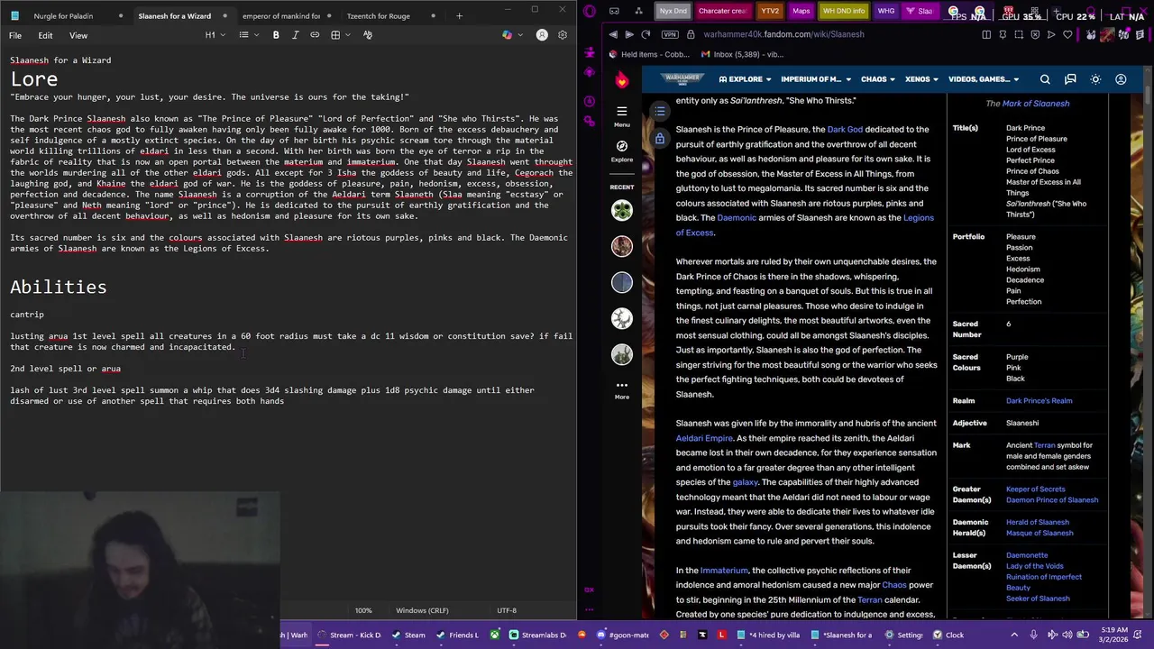Open Notepad settings gear

coord(563,35)
